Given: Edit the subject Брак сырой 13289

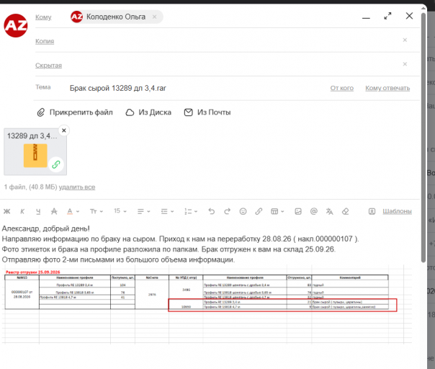Looking at the screenshot, I should pyautogui.click(x=118, y=89).
